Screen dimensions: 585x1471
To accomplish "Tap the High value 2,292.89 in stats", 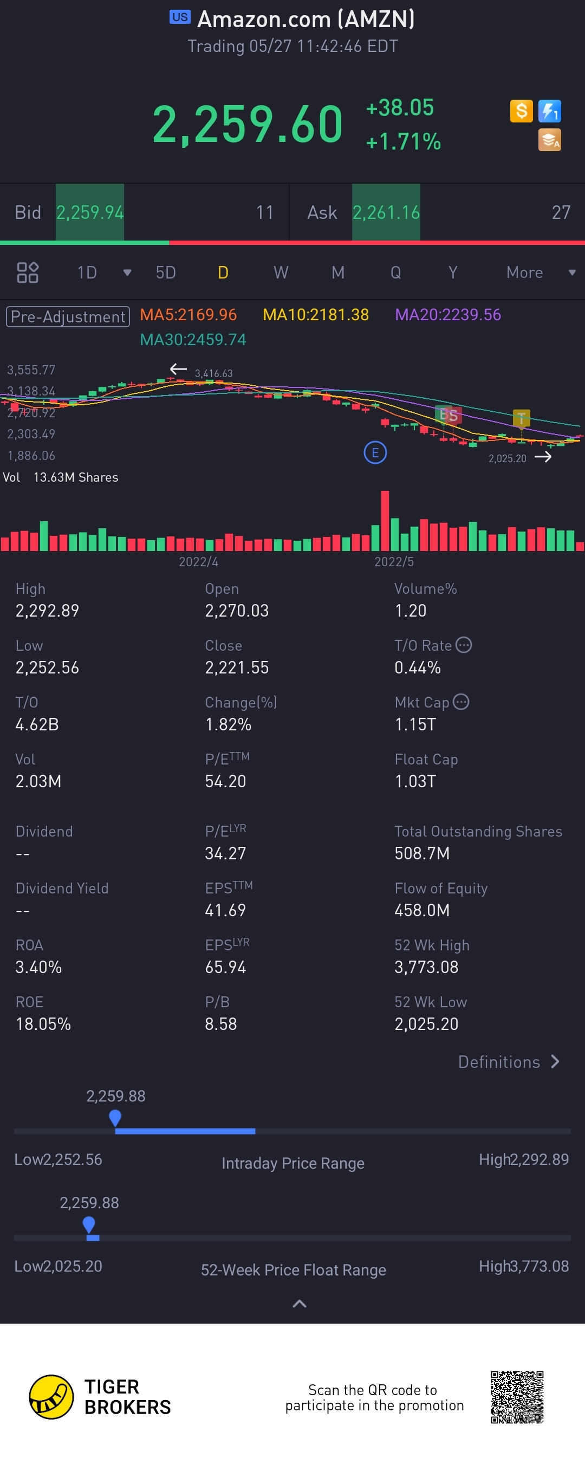I will [47, 611].
